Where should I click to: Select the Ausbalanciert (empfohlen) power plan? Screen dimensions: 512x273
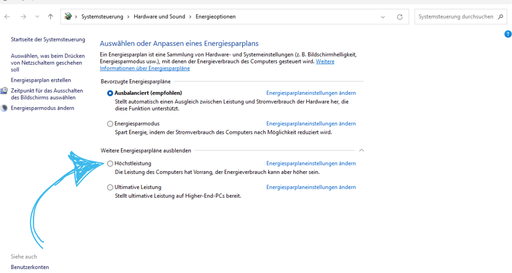click(x=110, y=93)
